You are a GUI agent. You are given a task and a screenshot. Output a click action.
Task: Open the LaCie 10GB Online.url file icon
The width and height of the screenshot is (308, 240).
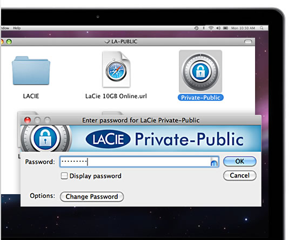[116, 69]
